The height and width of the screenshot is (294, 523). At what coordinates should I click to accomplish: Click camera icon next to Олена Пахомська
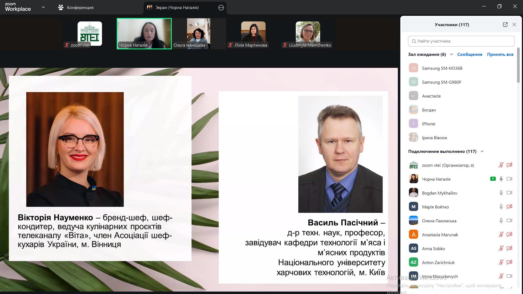click(x=509, y=221)
